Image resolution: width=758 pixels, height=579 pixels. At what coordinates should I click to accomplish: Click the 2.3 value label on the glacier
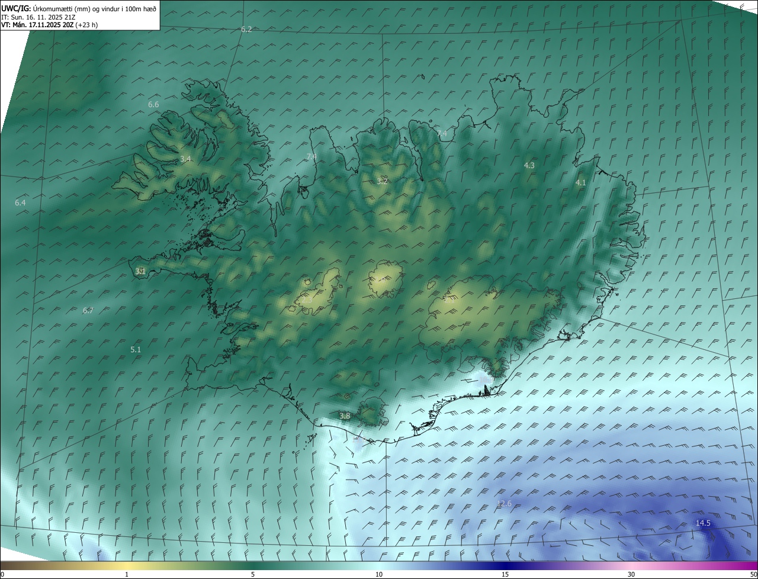click(x=307, y=300)
